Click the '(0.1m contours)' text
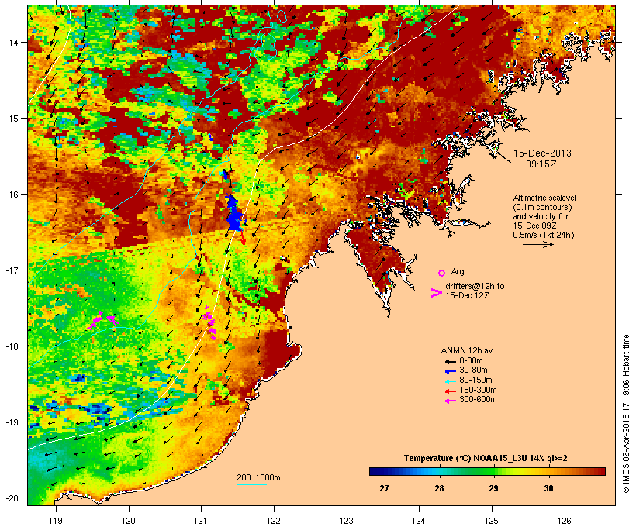Viewport: 636px width, 527px height. 542,207
